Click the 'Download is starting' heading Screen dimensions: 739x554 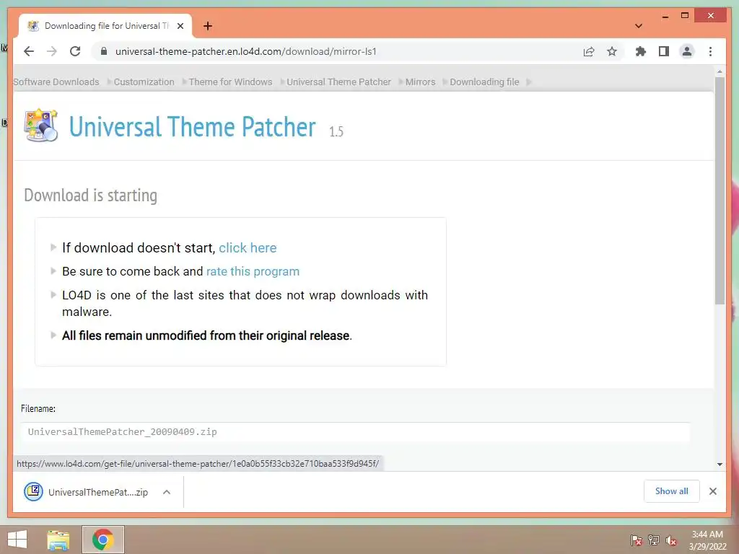[x=90, y=195]
